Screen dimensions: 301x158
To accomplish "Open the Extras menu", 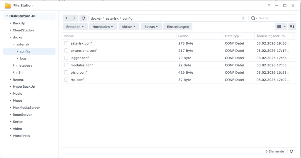I will click(151, 27).
